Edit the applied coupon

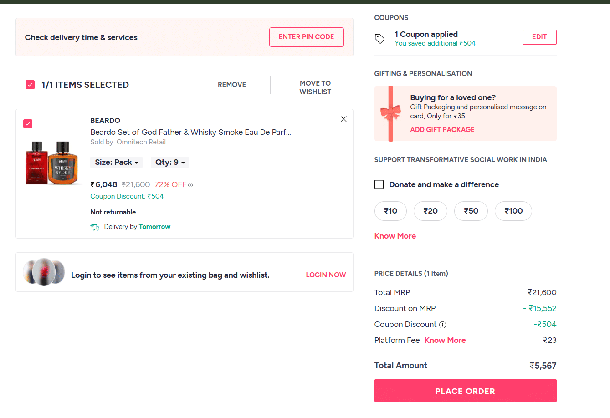pos(539,37)
